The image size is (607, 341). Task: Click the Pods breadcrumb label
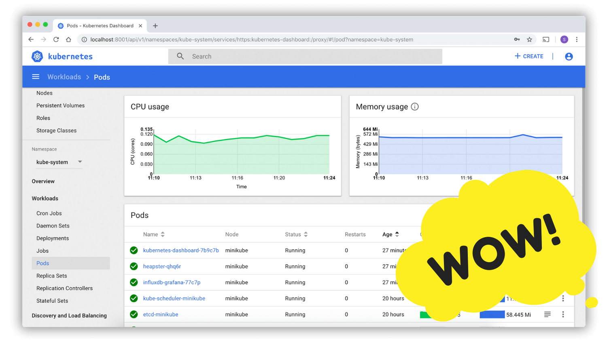pos(102,77)
